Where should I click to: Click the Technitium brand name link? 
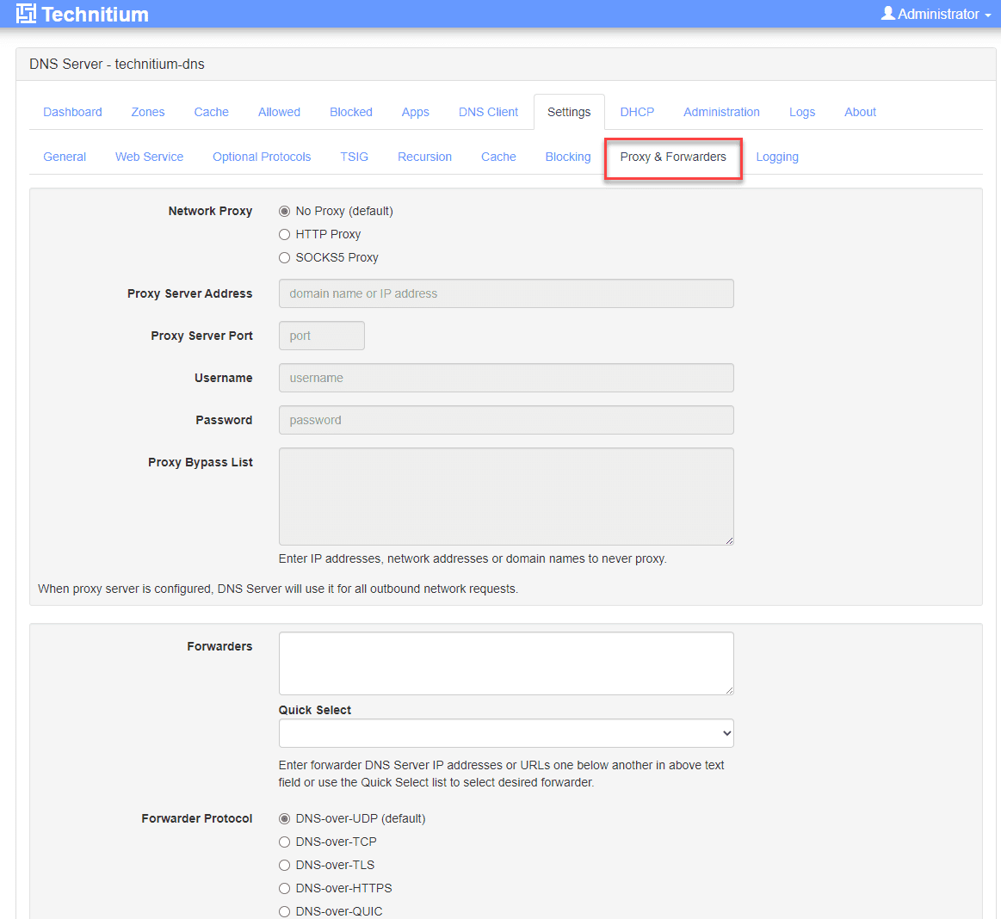(x=96, y=14)
